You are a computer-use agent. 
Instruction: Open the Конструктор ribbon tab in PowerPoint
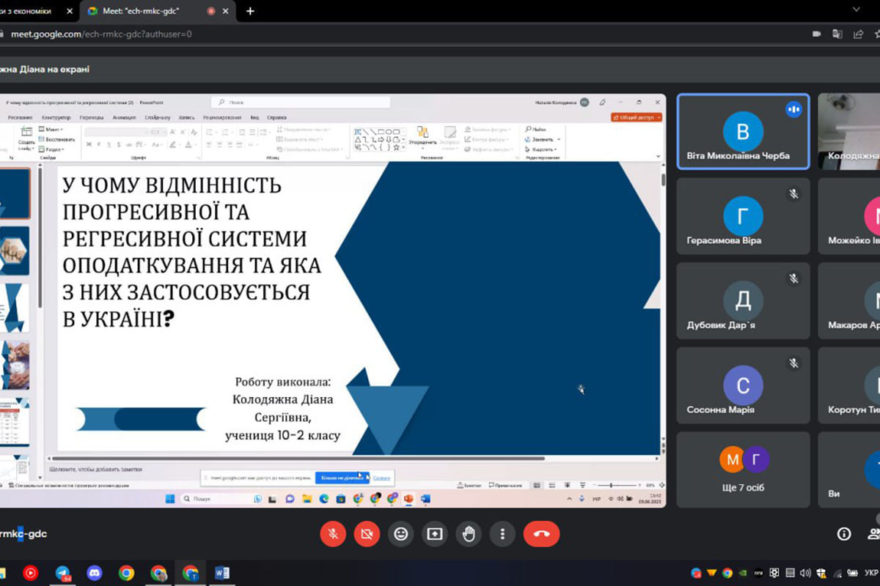point(56,117)
